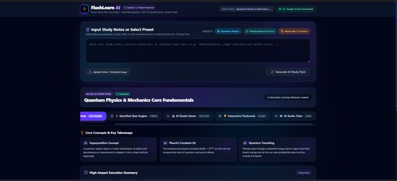397x181 pixels.
Task: Click the Quantum Tunneling heading
Action: coord(262,143)
